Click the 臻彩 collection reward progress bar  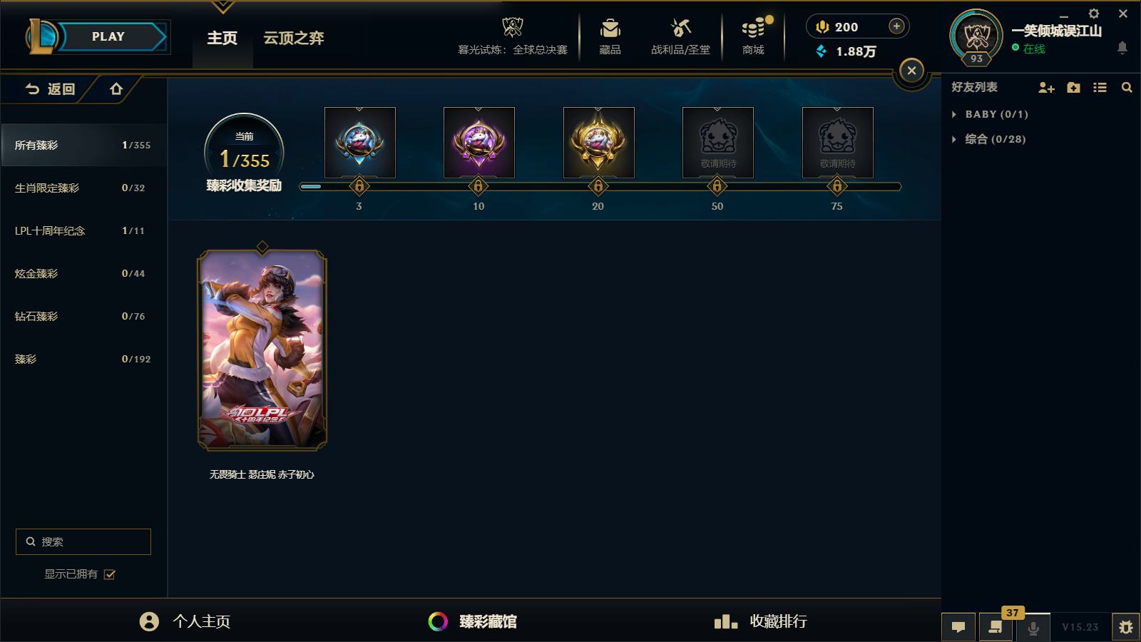pyautogui.click(x=600, y=187)
